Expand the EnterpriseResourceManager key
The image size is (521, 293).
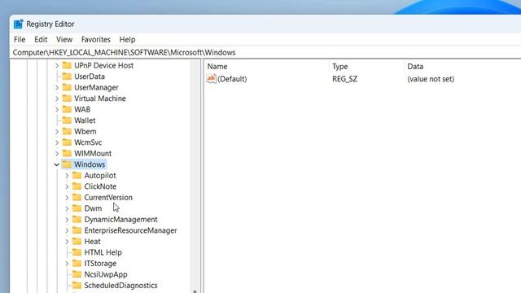pyautogui.click(x=67, y=230)
